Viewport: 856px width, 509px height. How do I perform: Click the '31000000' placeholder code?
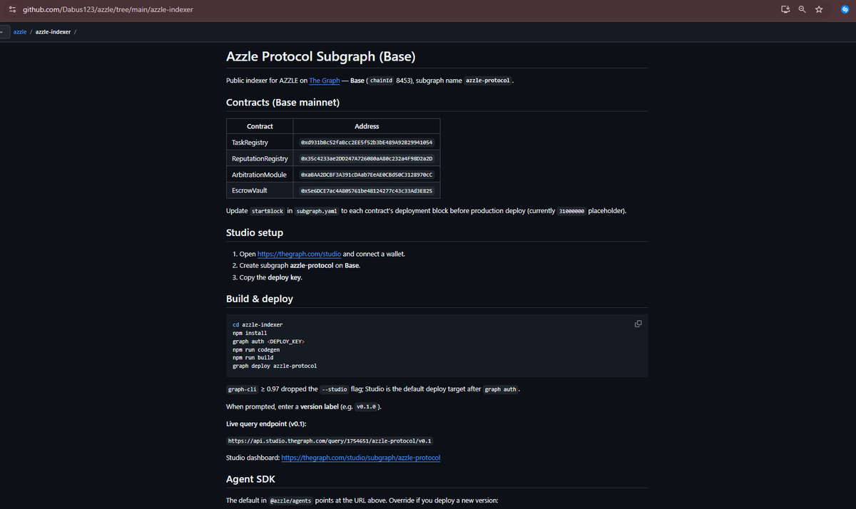(x=571, y=212)
